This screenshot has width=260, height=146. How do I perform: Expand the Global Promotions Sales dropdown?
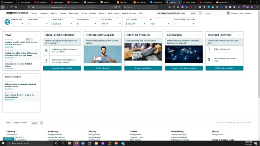(x=193, y=23)
